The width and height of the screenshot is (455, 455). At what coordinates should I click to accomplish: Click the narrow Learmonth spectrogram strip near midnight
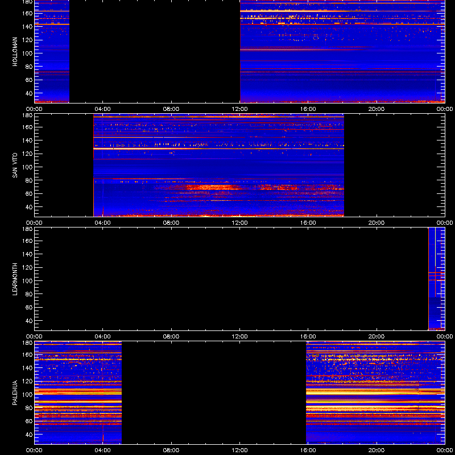[436, 279]
